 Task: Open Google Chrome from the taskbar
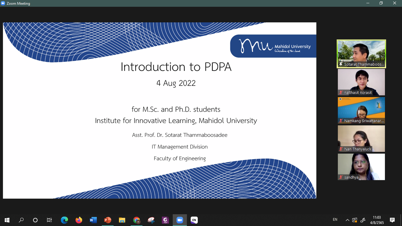[x=137, y=220]
